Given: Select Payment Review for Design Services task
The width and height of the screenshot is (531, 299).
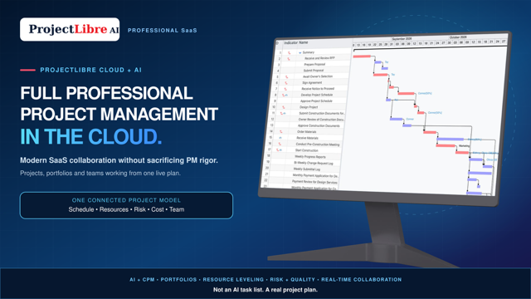Looking at the screenshot, I should pyautogui.click(x=314, y=182).
